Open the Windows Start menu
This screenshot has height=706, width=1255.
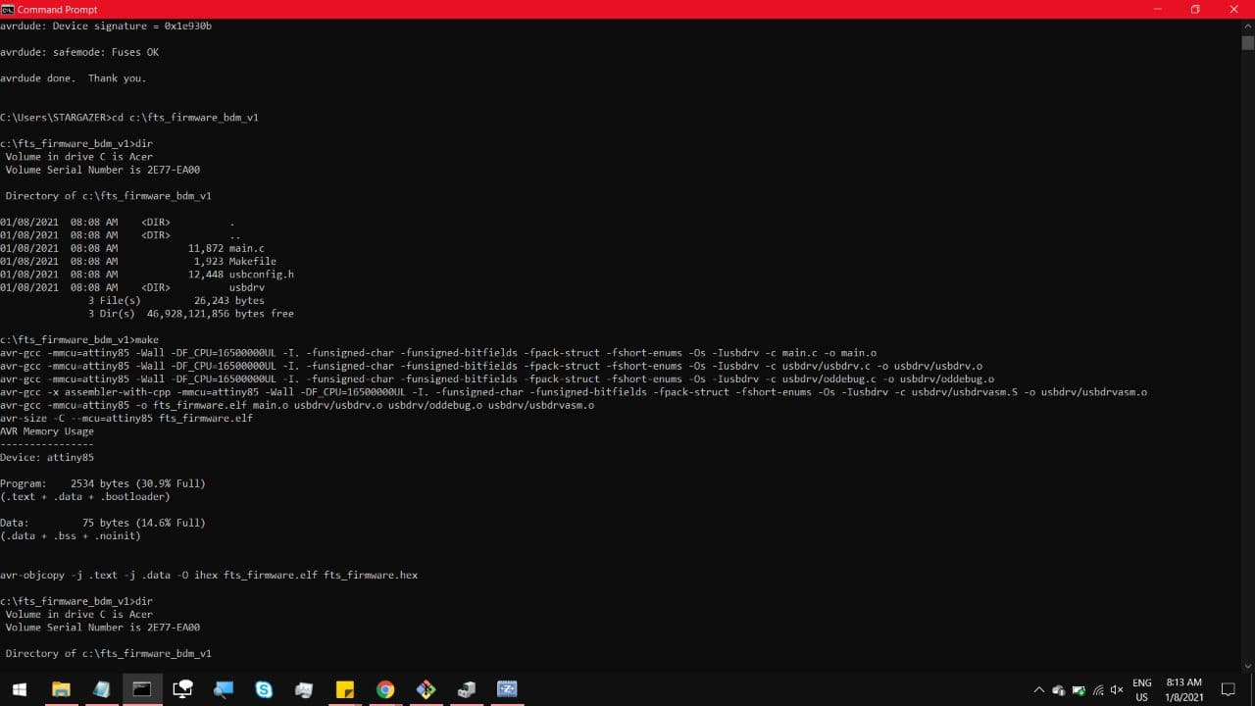(x=19, y=689)
